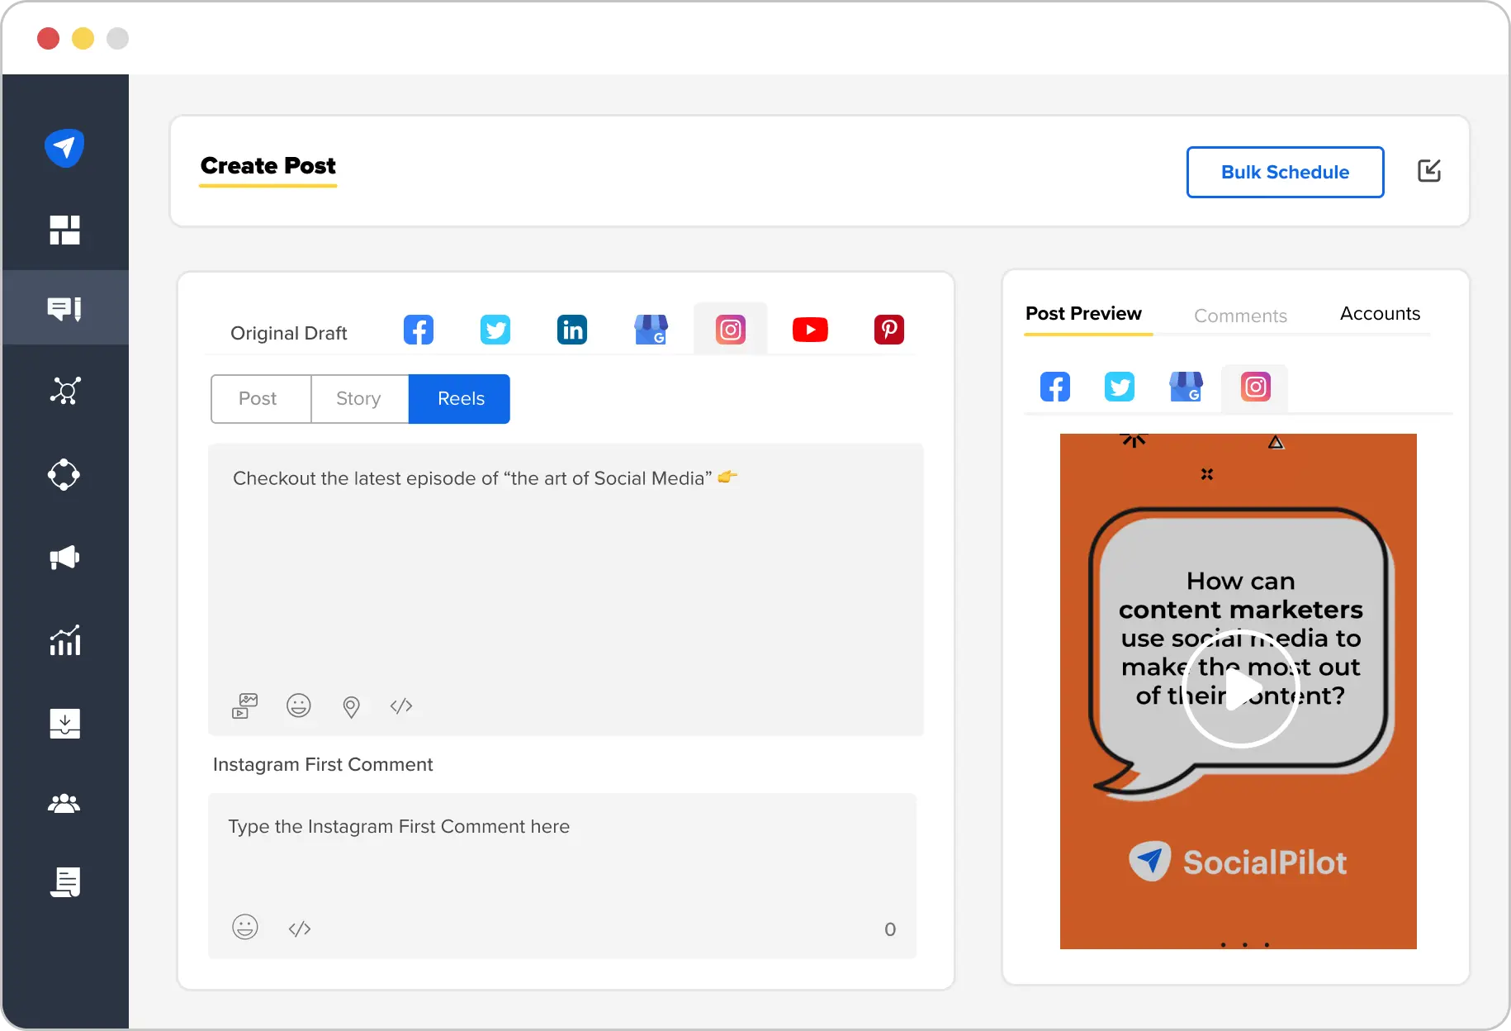The image size is (1511, 1031).
Task: Open the Accounts tab in Post Preview
Action: pyautogui.click(x=1379, y=314)
